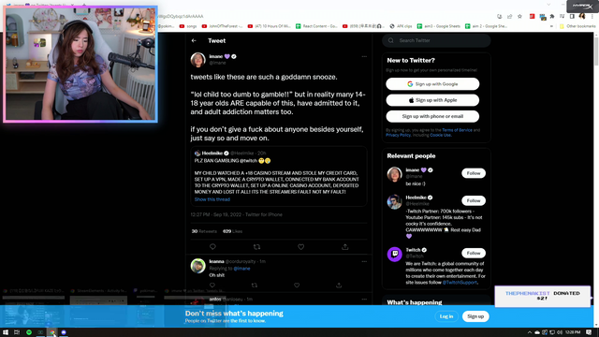Follow imane in Relevant people

(474, 173)
